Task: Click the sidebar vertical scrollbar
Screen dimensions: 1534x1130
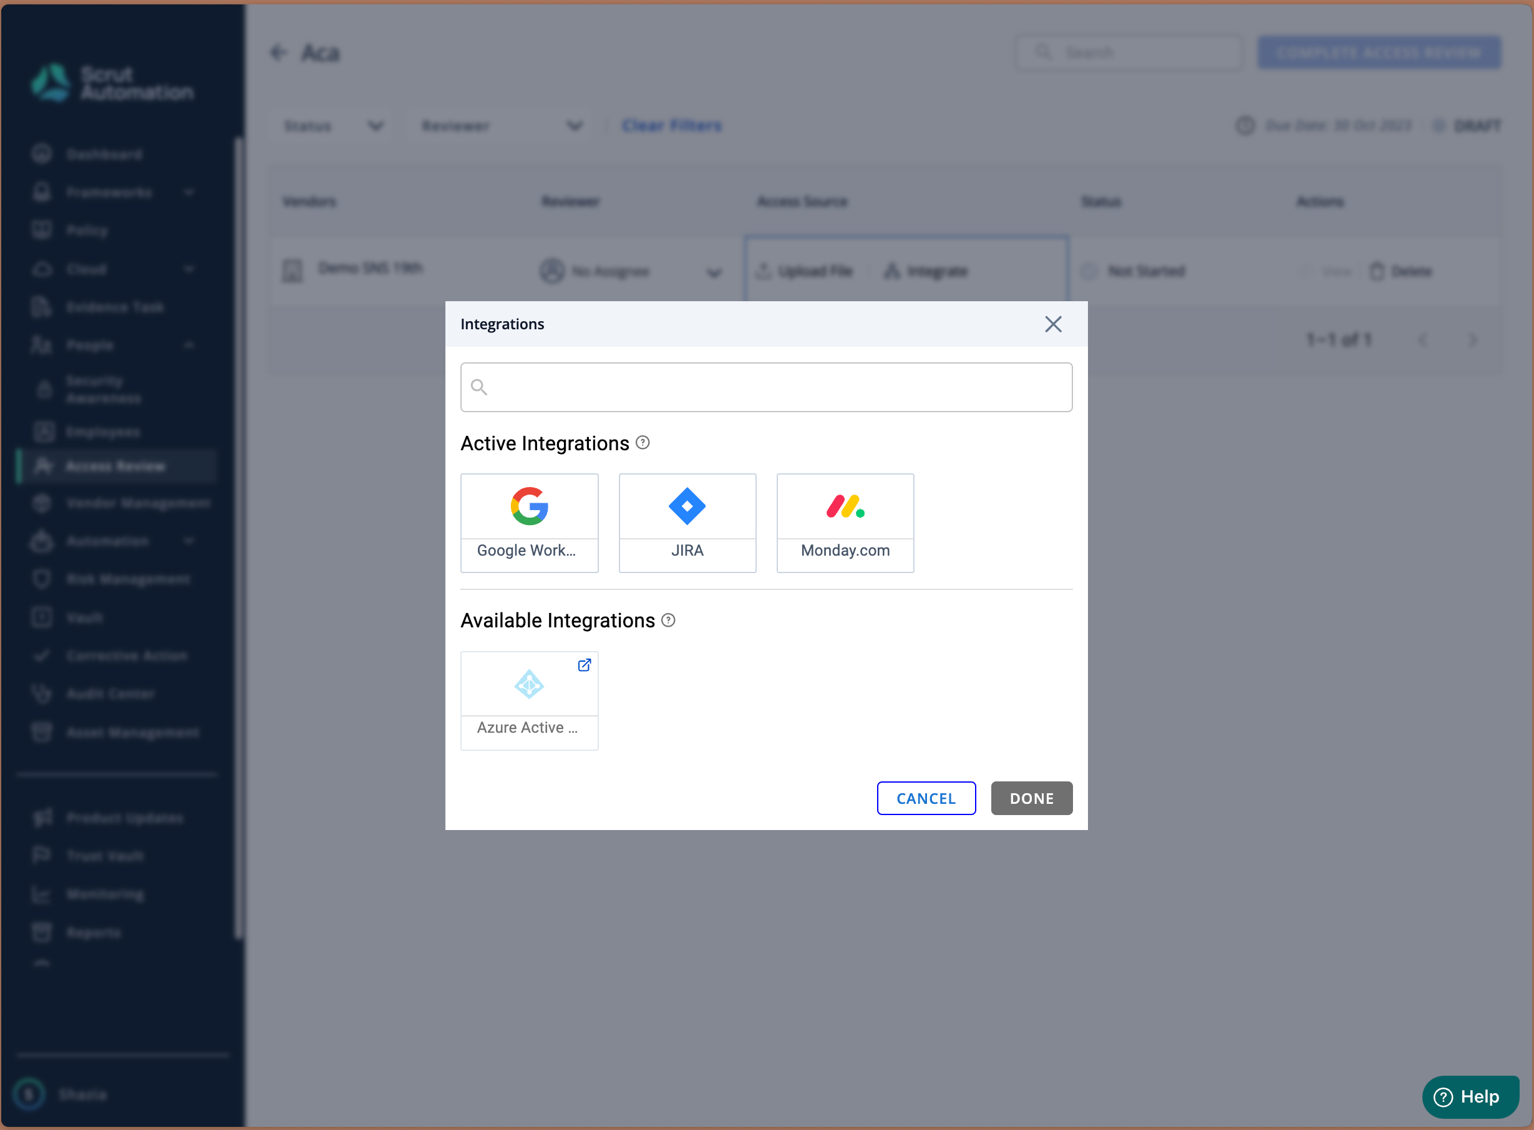Action: (238, 537)
